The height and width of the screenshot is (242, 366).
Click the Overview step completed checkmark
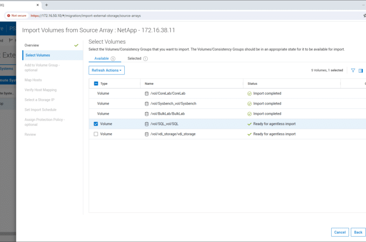76,45
